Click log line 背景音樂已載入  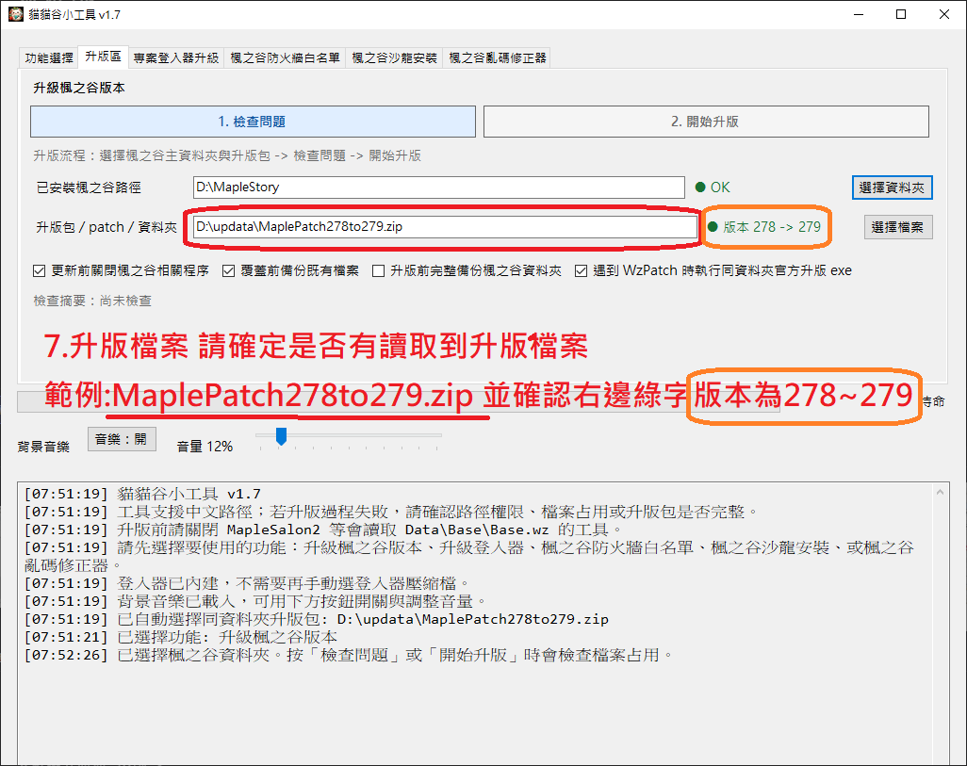[255, 601]
